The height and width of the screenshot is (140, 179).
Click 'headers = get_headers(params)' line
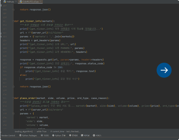coord(40,40)
